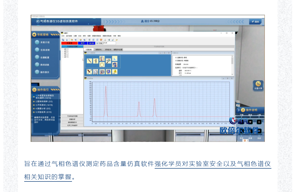295x192 pixels.
Task: Click the 实验介绍 navigation icon
Action: point(37,42)
